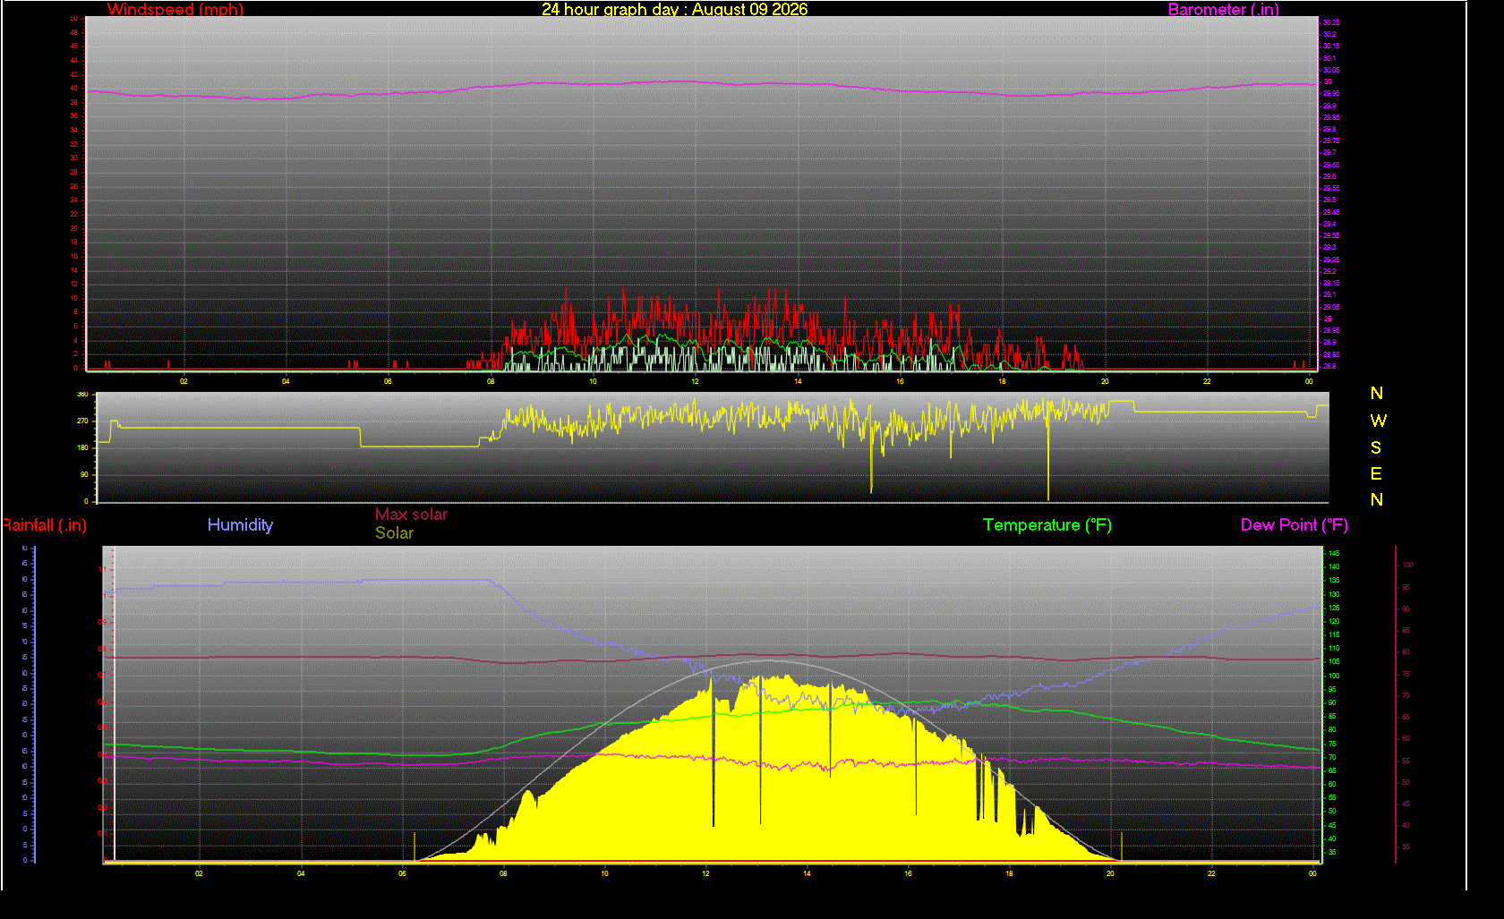Click hour 22 on windspeed graph time axis
This screenshot has width=1504, height=919.
click(x=1207, y=381)
